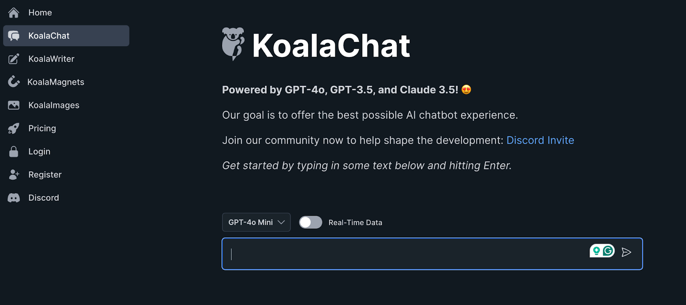Image resolution: width=686 pixels, height=305 pixels.
Task: Click the Grammarly icon in chat box
Action: [608, 251]
